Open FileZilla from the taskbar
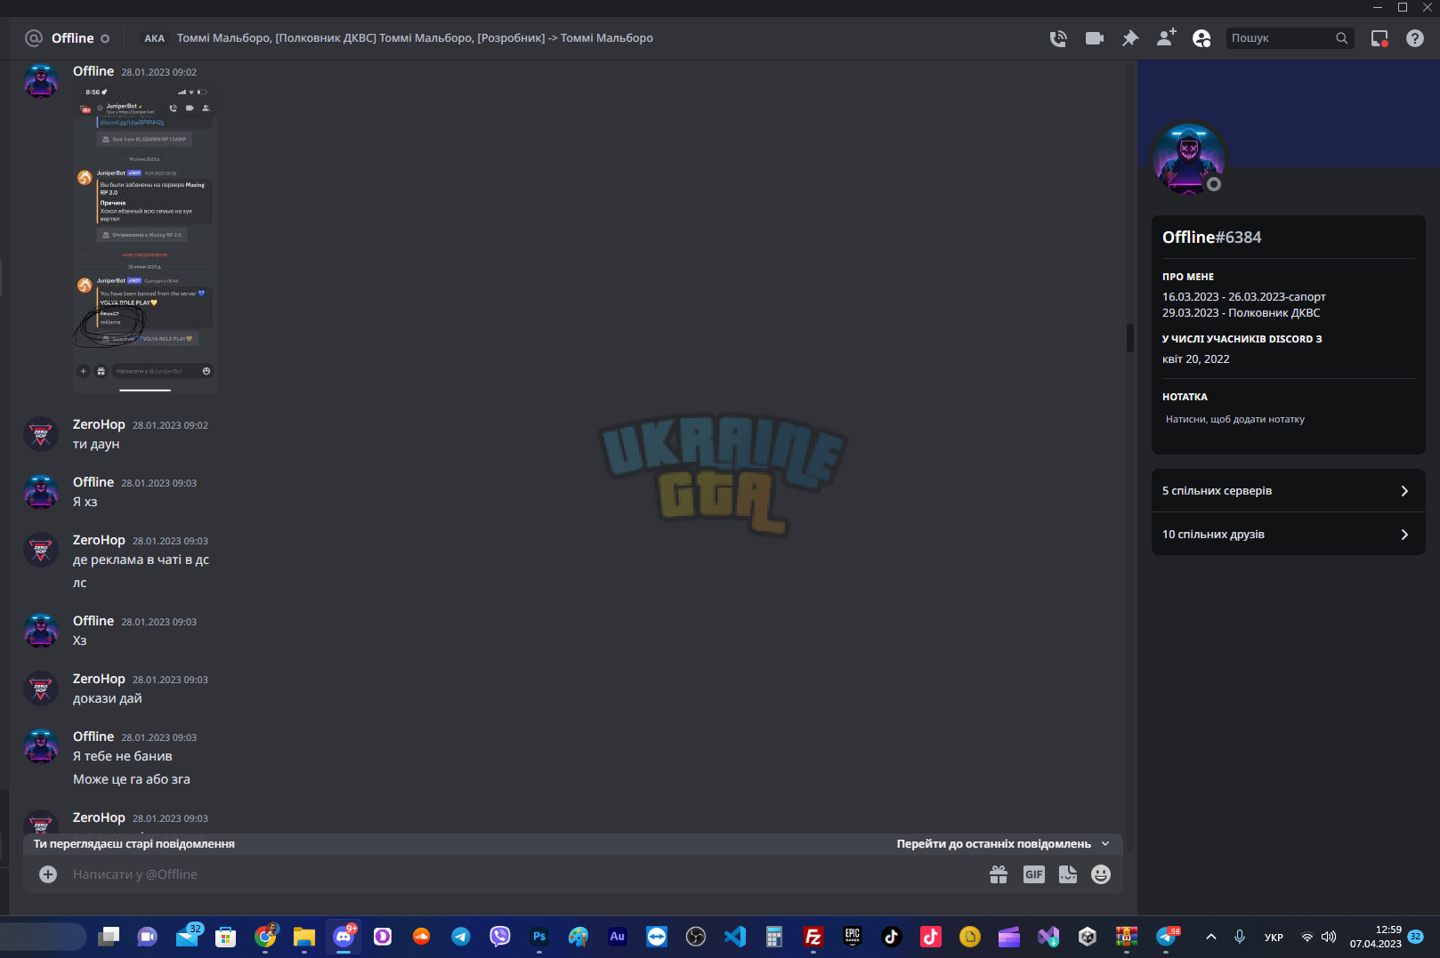Screen dimensions: 1440x958 pos(813,937)
